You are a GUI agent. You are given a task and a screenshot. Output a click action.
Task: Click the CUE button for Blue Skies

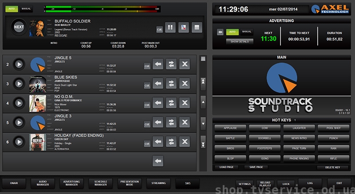pyautogui.click(x=147, y=85)
